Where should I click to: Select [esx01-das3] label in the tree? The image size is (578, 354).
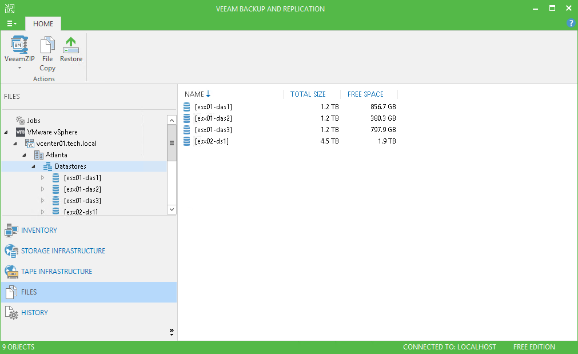click(x=82, y=201)
